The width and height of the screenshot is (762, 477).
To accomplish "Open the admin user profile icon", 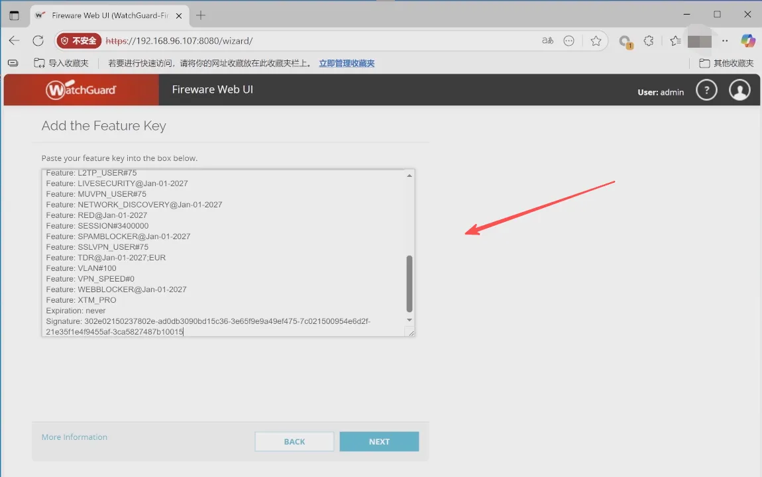I will (x=739, y=90).
